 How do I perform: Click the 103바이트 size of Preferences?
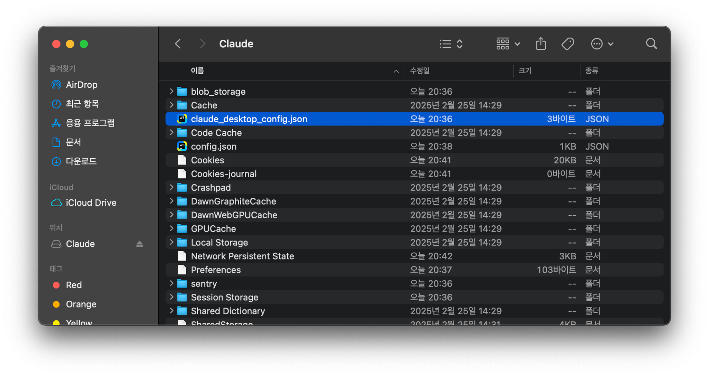point(556,270)
